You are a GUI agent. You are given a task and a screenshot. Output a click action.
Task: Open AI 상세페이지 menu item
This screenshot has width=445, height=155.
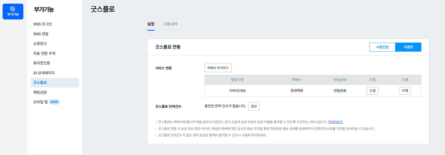point(44,73)
